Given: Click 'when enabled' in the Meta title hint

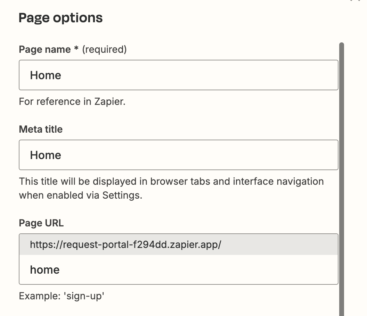Looking at the screenshot, I should pos(51,196).
